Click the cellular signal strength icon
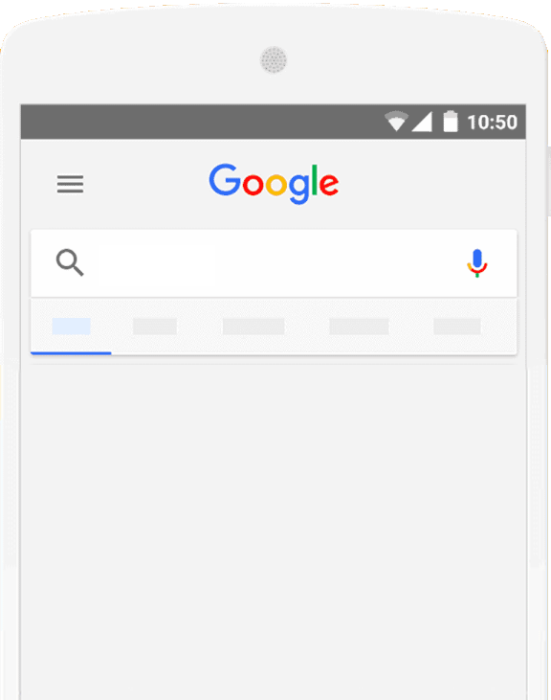This screenshot has height=700, width=551. (422, 122)
